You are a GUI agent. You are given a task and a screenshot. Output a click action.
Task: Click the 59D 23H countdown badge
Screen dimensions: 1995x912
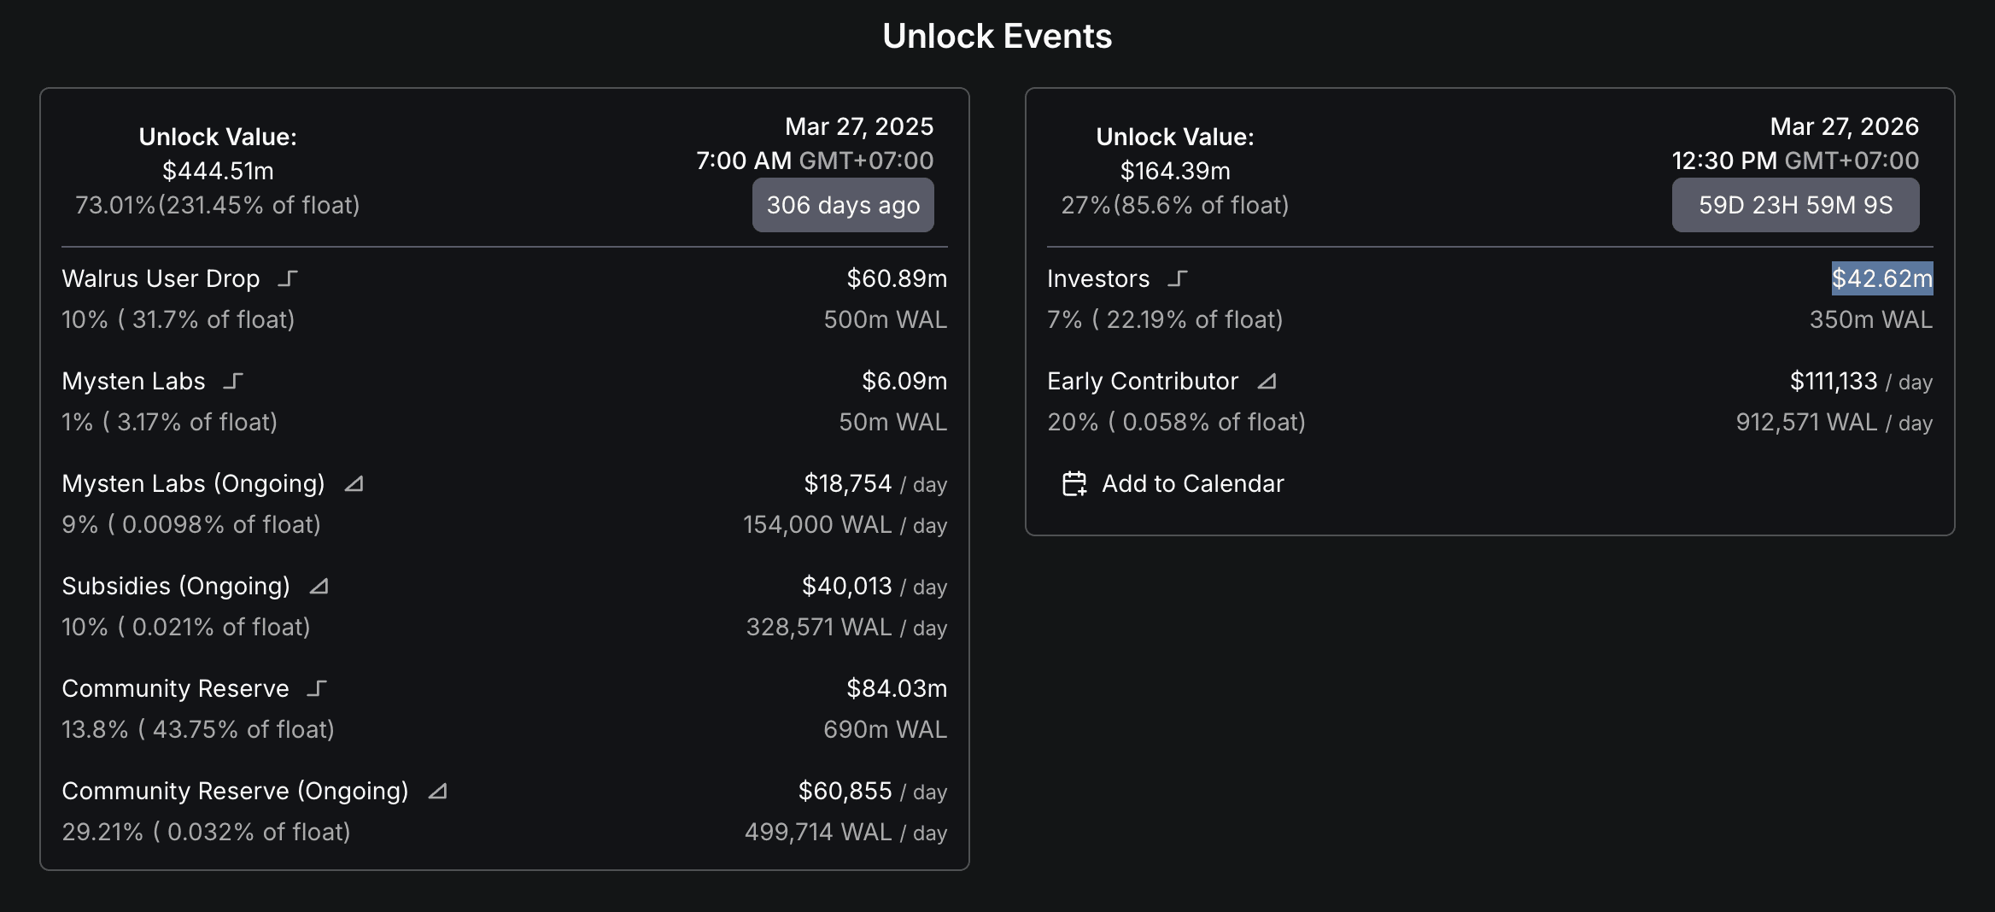coord(1795,205)
